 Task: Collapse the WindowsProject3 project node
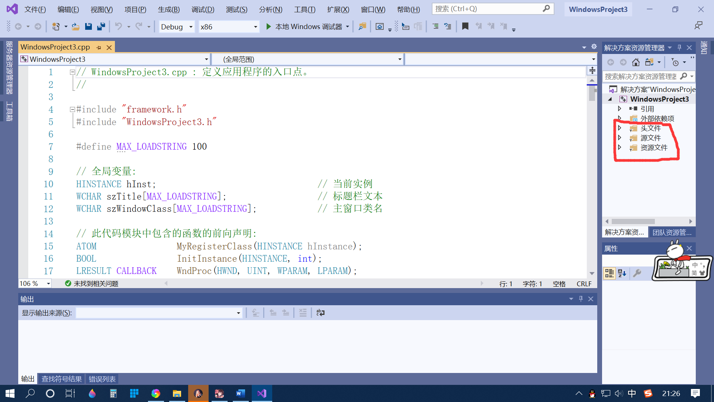(x=610, y=99)
